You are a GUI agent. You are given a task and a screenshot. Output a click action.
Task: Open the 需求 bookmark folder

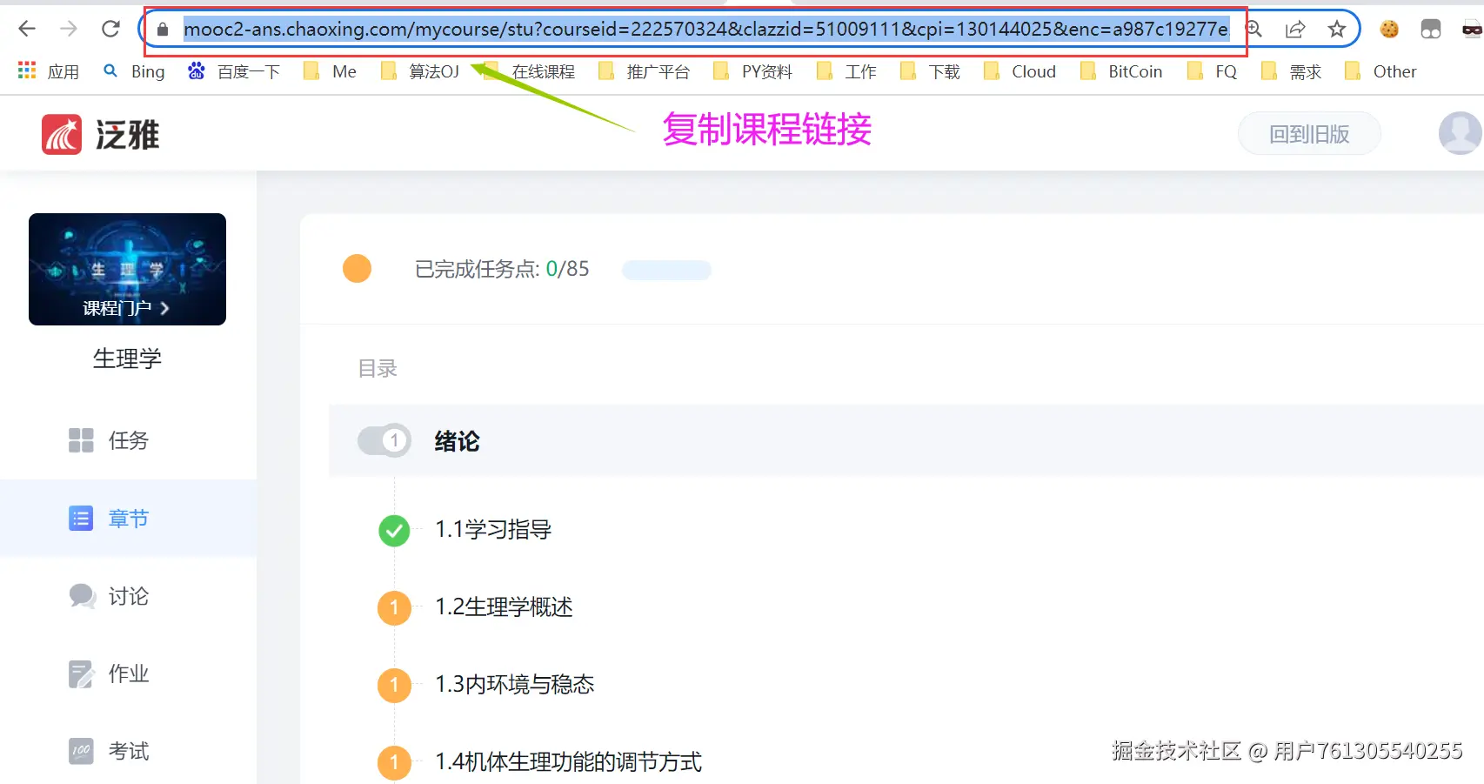coord(1291,71)
